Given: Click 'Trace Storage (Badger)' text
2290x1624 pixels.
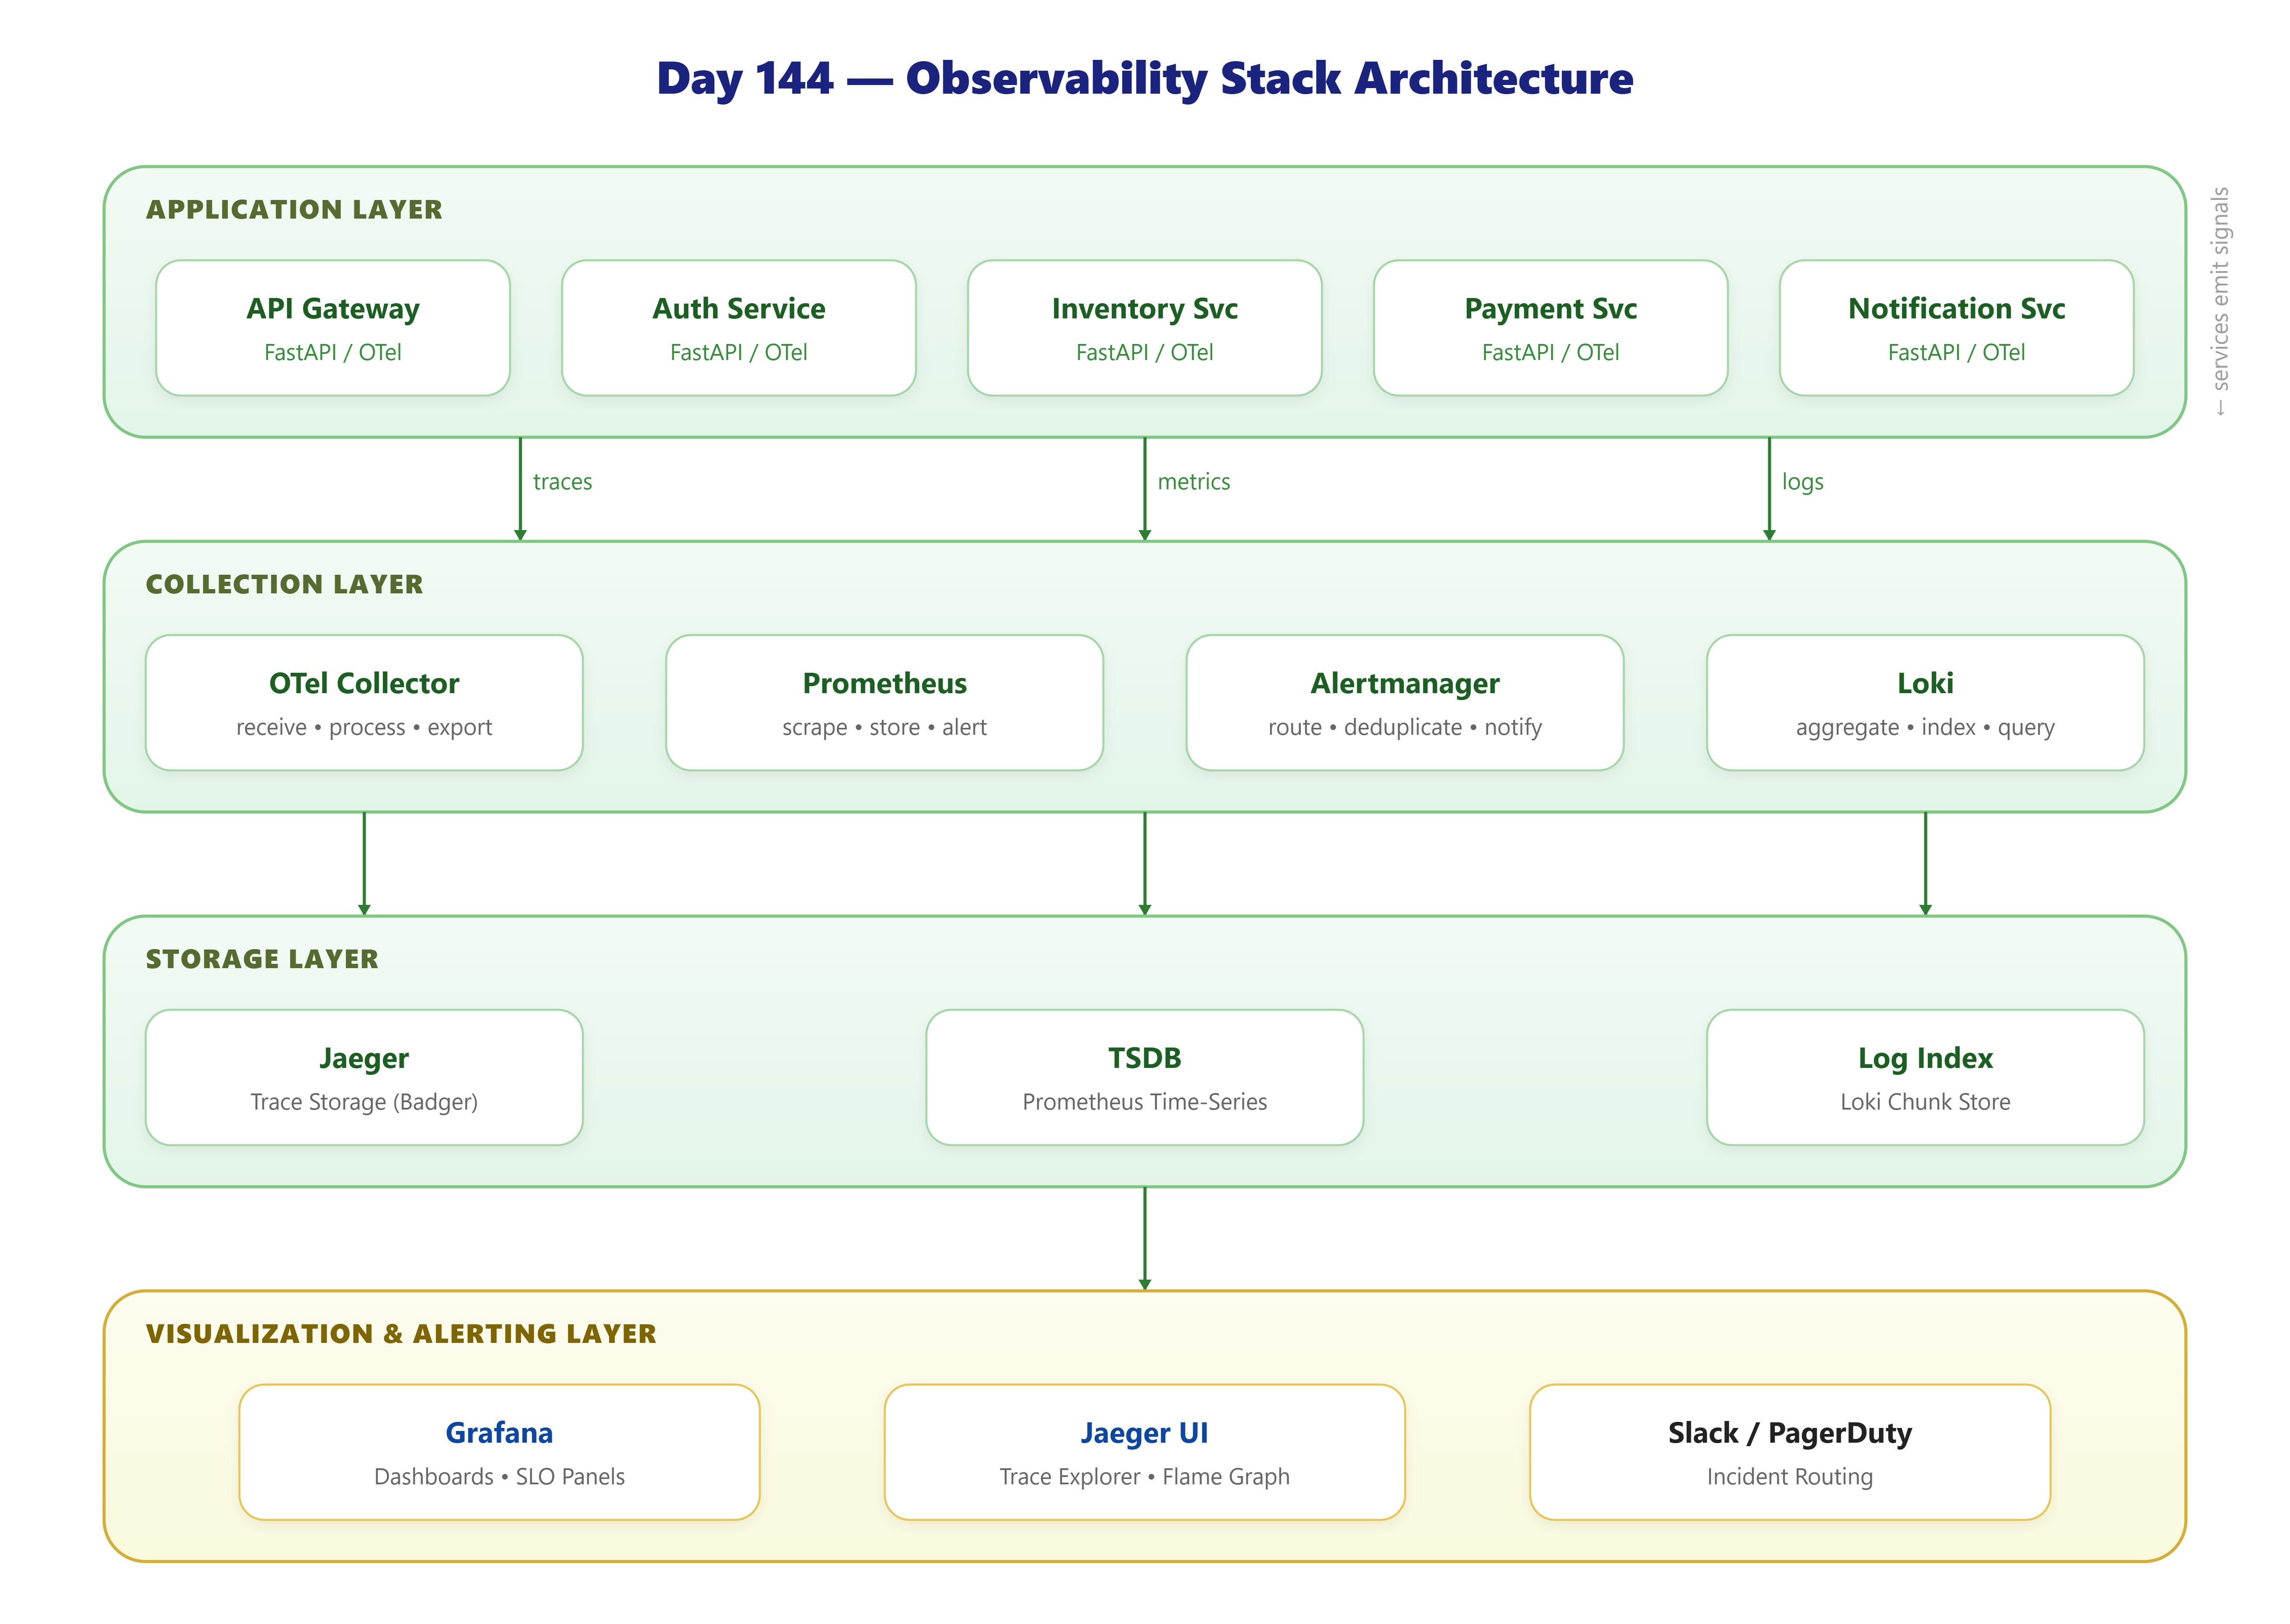Looking at the screenshot, I should point(364,1103).
